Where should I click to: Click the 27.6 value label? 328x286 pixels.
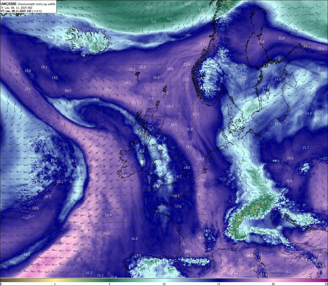click(283, 255)
